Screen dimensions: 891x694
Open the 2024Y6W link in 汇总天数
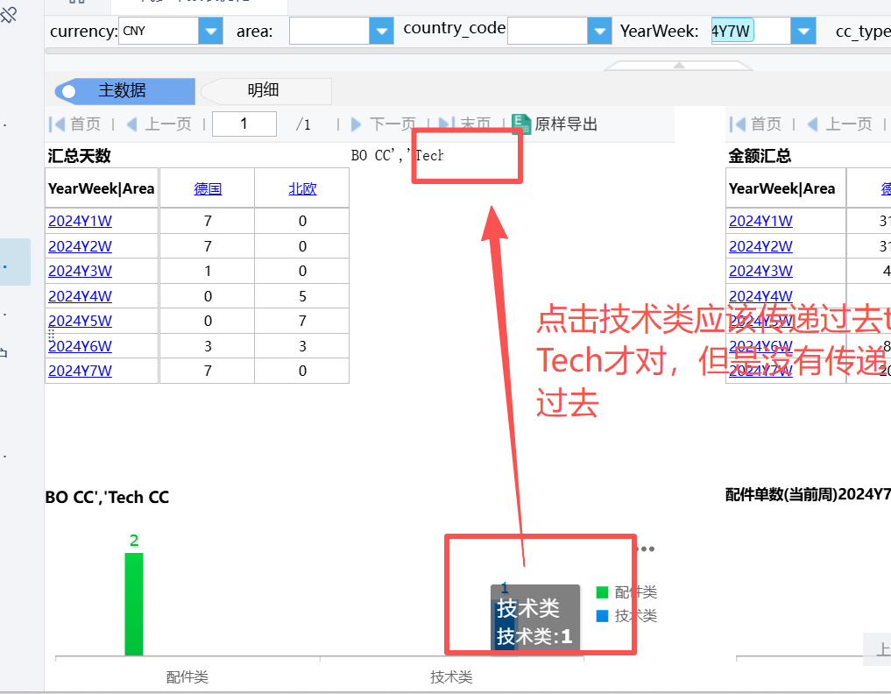[80, 346]
